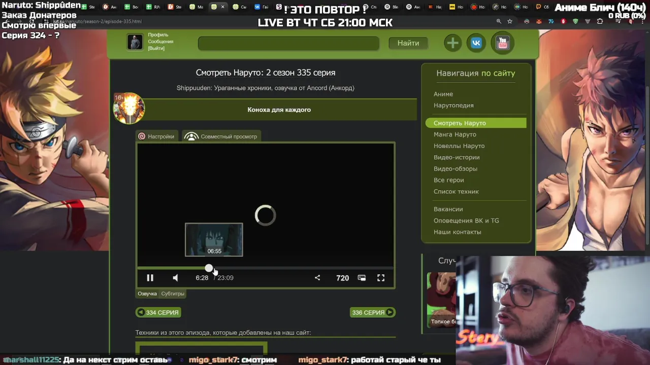Open Вакансии navigation link
This screenshot has width=650, height=365.
(448, 209)
